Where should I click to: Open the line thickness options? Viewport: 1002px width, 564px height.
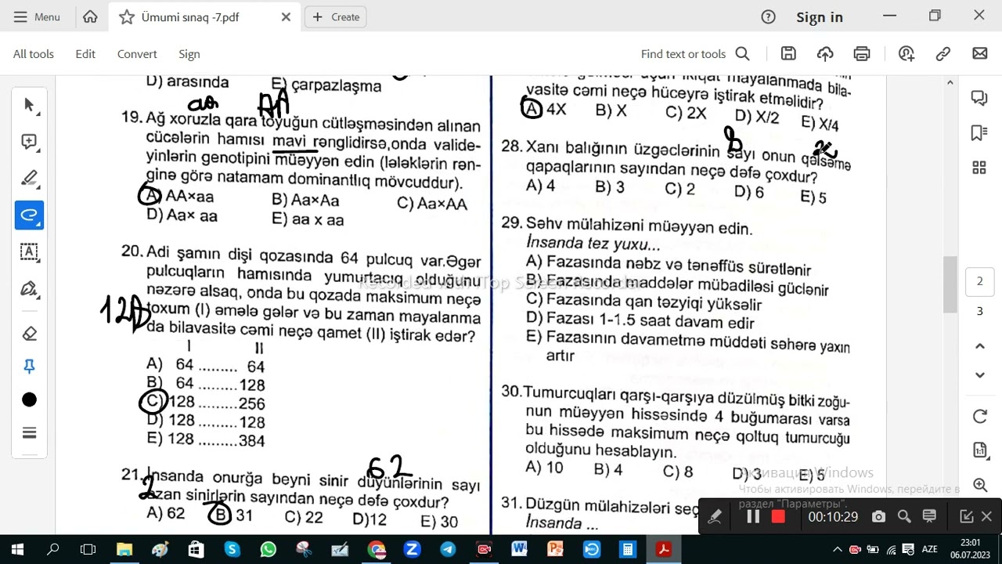pos(29,433)
